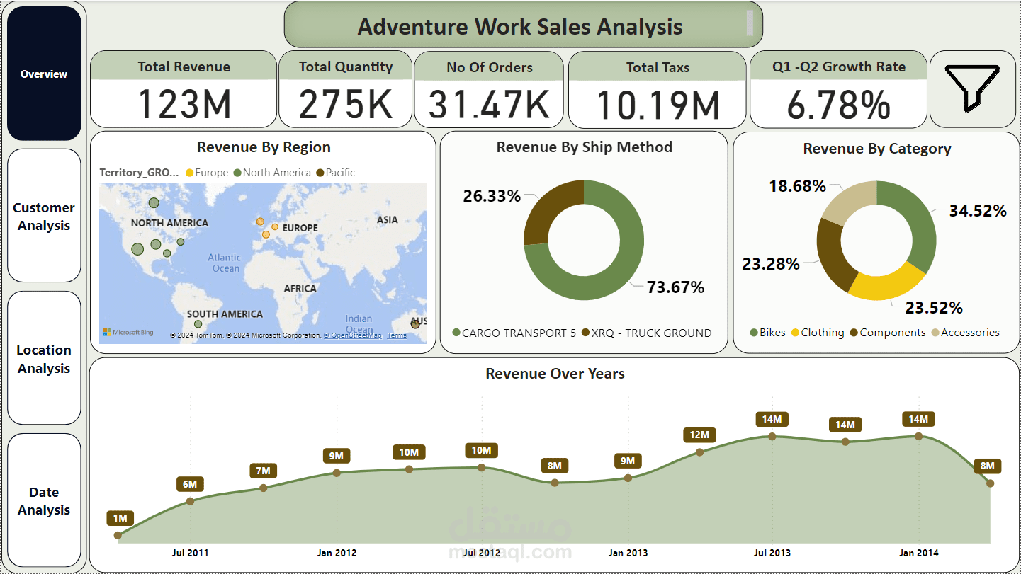The width and height of the screenshot is (1021, 574).
Task: Select the CARGO TRANSPORT 5 legend marker
Action: (456, 333)
